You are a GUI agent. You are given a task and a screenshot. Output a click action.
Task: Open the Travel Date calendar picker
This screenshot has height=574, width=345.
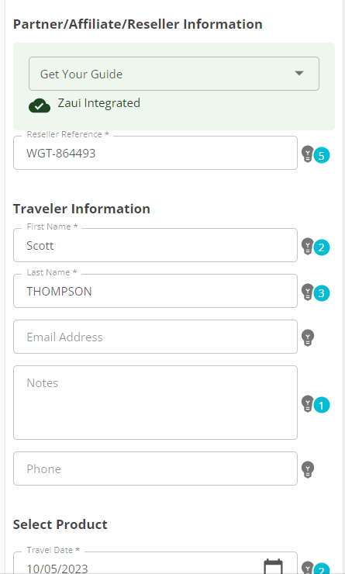click(274, 567)
